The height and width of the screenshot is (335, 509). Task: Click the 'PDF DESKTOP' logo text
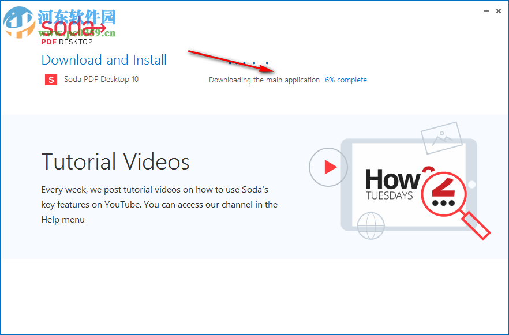coord(67,42)
